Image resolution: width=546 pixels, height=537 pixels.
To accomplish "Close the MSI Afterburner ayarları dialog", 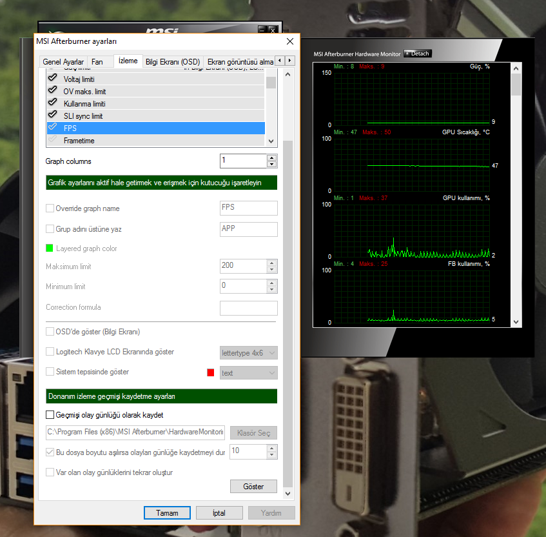I will (289, 41).
